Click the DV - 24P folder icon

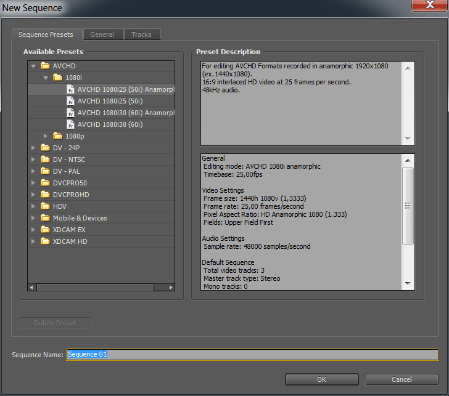[45, 148]
